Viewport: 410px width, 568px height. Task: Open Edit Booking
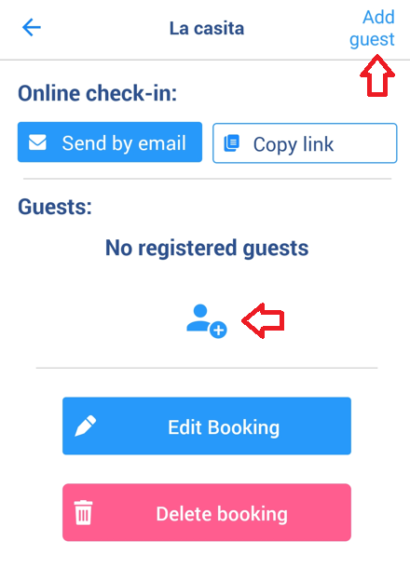tap(207, 426)
